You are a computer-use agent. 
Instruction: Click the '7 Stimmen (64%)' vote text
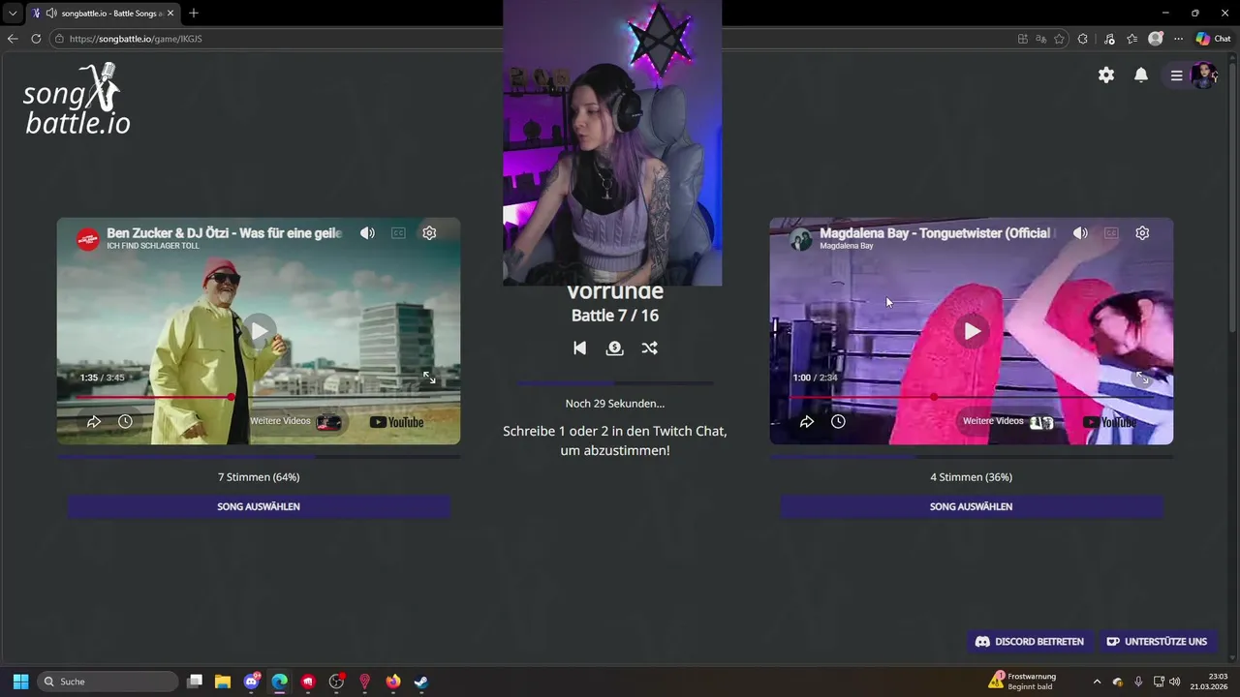(x=259, y=477)
